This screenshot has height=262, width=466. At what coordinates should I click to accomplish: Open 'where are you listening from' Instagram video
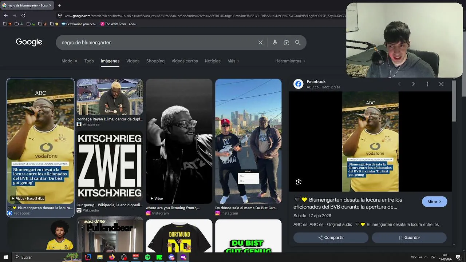[179, 141]
